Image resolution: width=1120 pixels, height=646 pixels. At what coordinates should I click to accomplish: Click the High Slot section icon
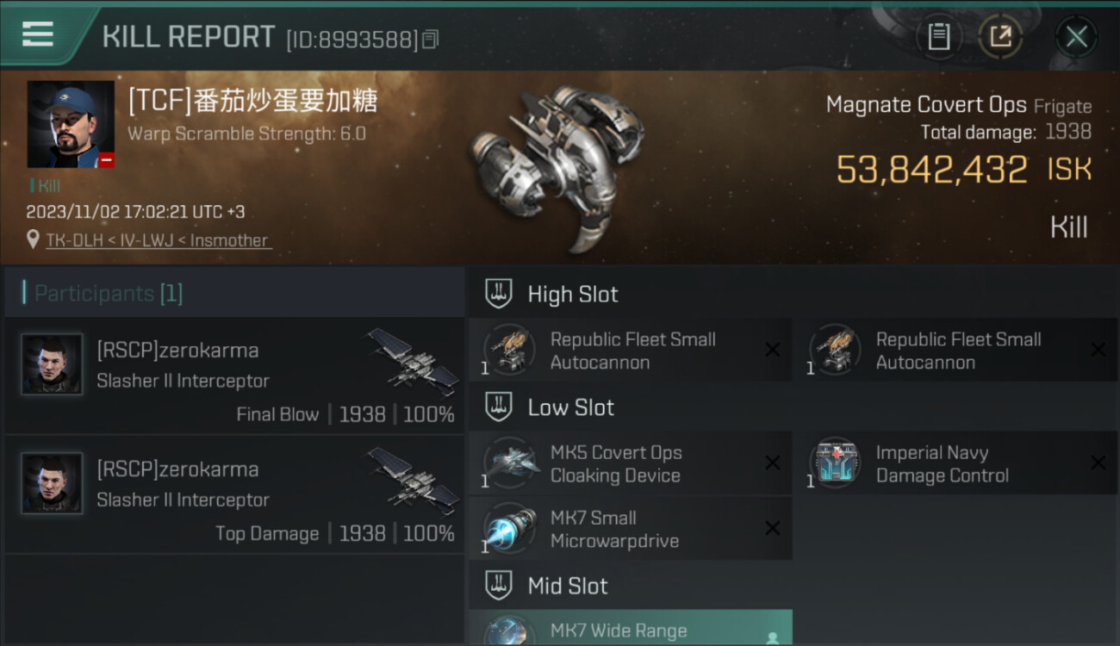pyautogui.click(x=499, y=294)
